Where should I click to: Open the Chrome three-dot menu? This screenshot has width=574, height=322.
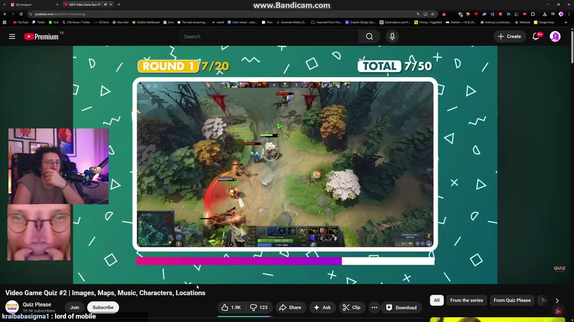569,14
